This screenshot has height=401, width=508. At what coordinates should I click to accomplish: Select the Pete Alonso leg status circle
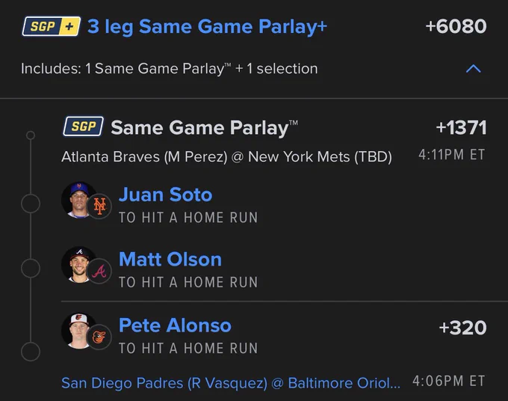coord(31,352)
